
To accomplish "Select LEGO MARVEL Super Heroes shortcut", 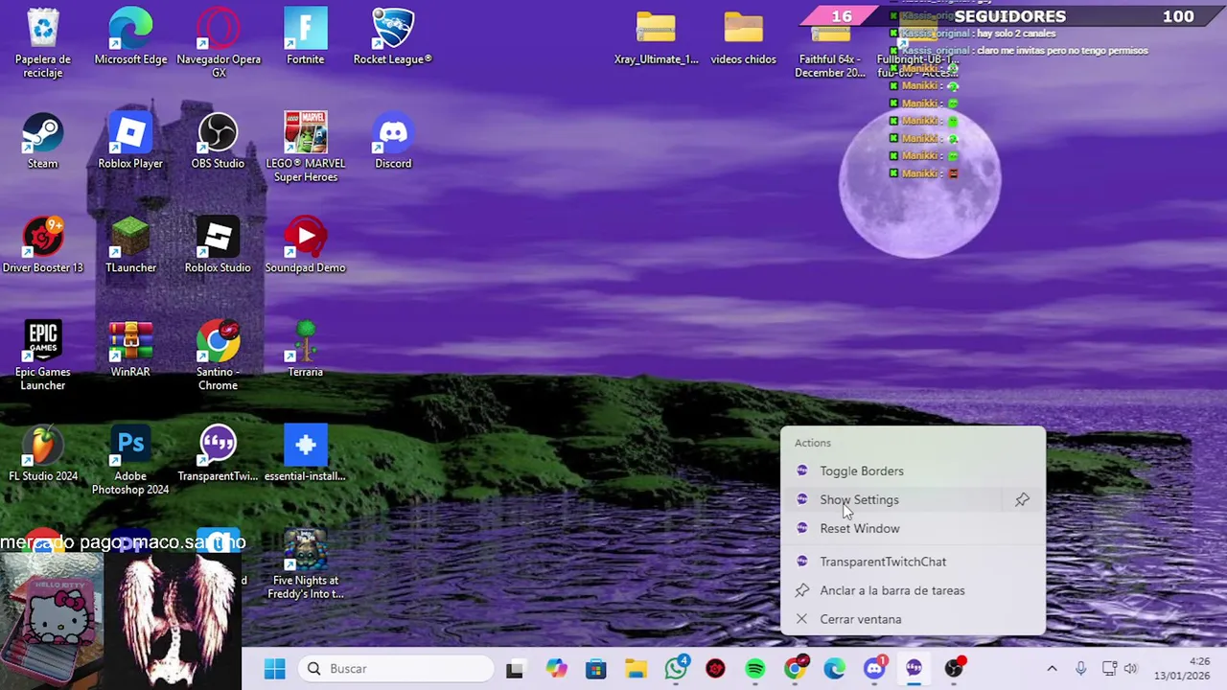I will pos(305,147).
